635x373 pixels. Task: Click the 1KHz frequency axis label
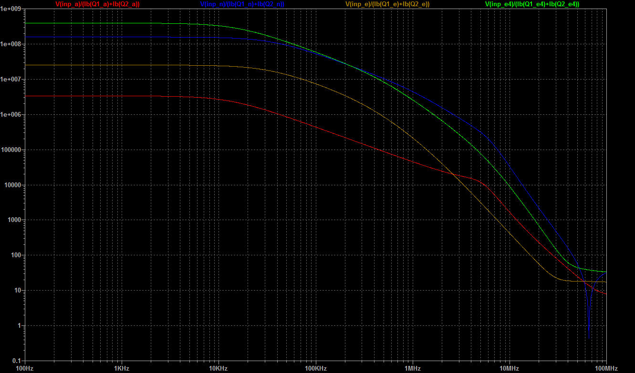coord(122,368)
